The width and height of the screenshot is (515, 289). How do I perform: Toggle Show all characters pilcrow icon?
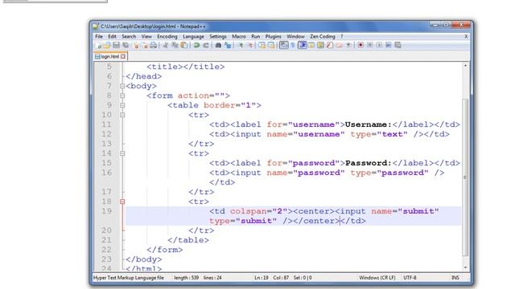[293, 45]
